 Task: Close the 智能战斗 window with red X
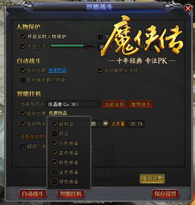point(188,8)
